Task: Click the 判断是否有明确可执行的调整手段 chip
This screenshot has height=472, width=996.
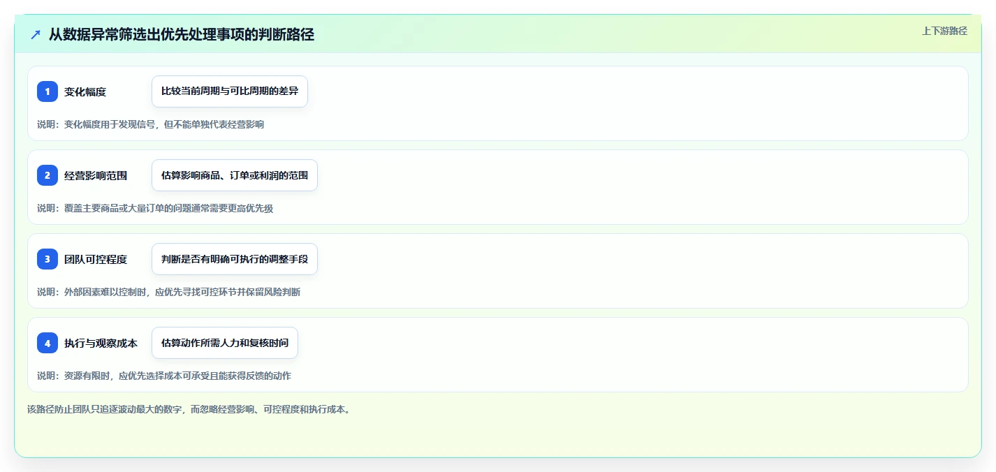Action: click(235, 259)
